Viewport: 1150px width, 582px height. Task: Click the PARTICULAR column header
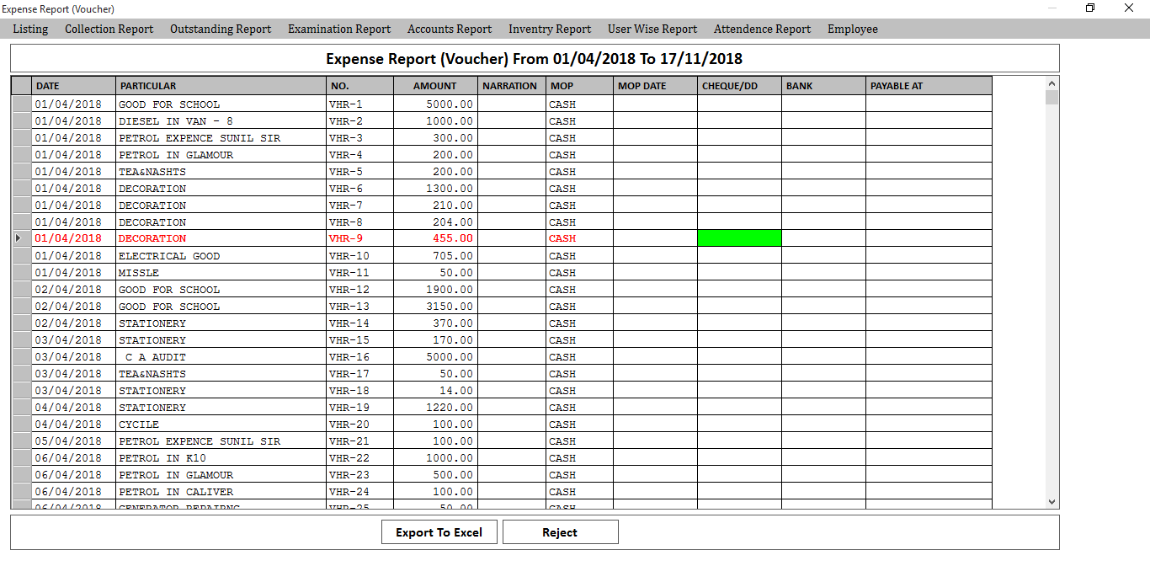coord(221,86)
